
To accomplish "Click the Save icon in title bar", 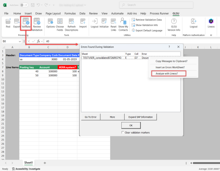I will 33,5.
